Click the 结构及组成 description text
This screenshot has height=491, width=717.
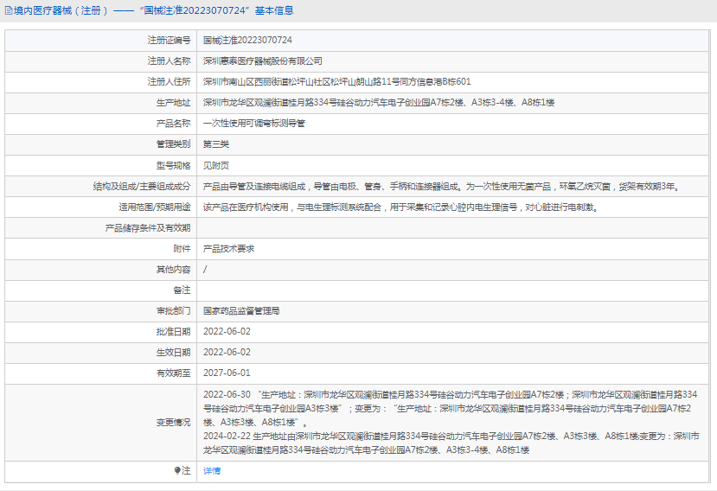442,187
